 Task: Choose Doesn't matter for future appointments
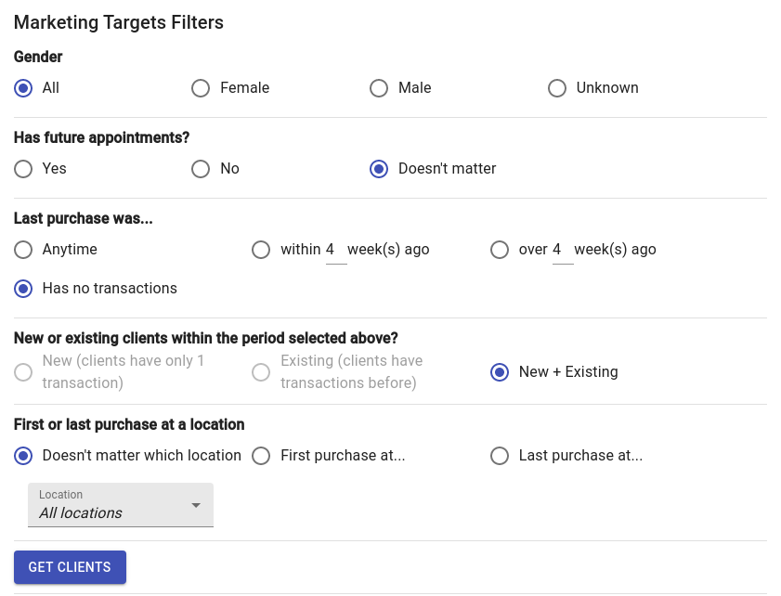point(379,169)
